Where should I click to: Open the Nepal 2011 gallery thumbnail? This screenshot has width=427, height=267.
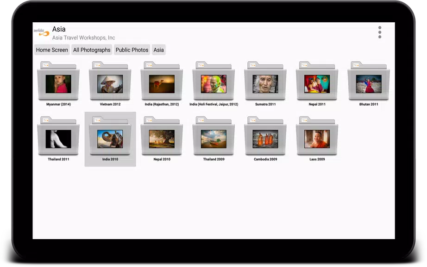tap(316, 82)
